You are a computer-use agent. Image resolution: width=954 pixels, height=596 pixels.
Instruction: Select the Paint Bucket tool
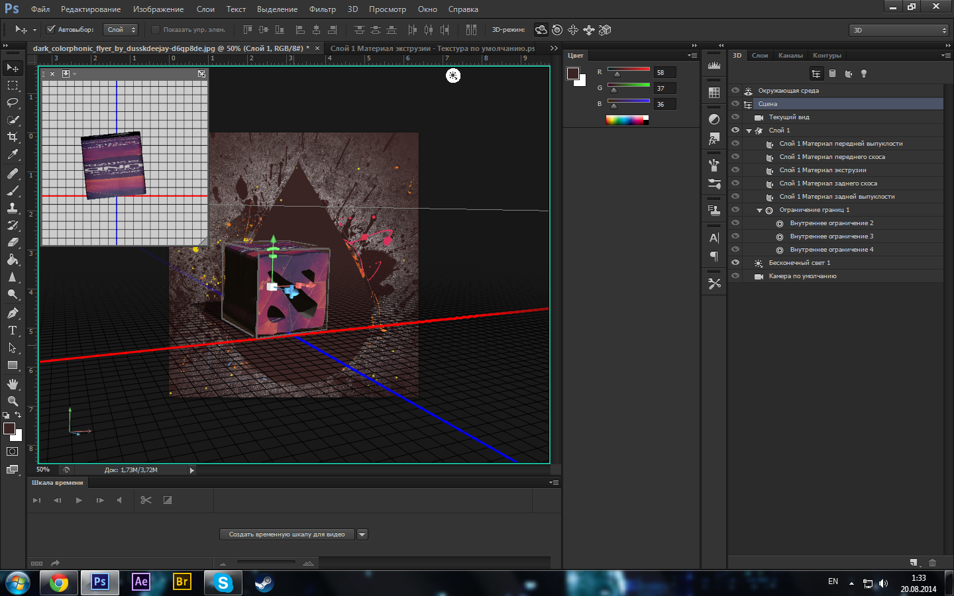[13, 260]
